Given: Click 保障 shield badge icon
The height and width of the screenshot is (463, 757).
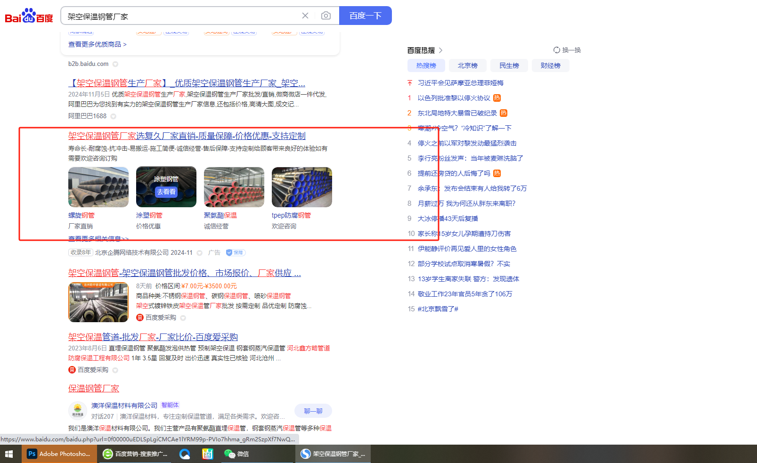Looking at the screenshot, I should pos(236,252).
